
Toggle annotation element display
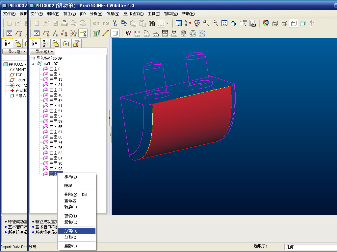pos(83,33)
